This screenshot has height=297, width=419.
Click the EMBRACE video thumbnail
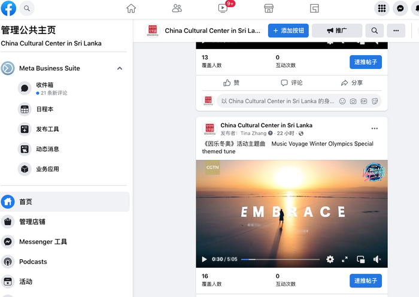point(292,214)
